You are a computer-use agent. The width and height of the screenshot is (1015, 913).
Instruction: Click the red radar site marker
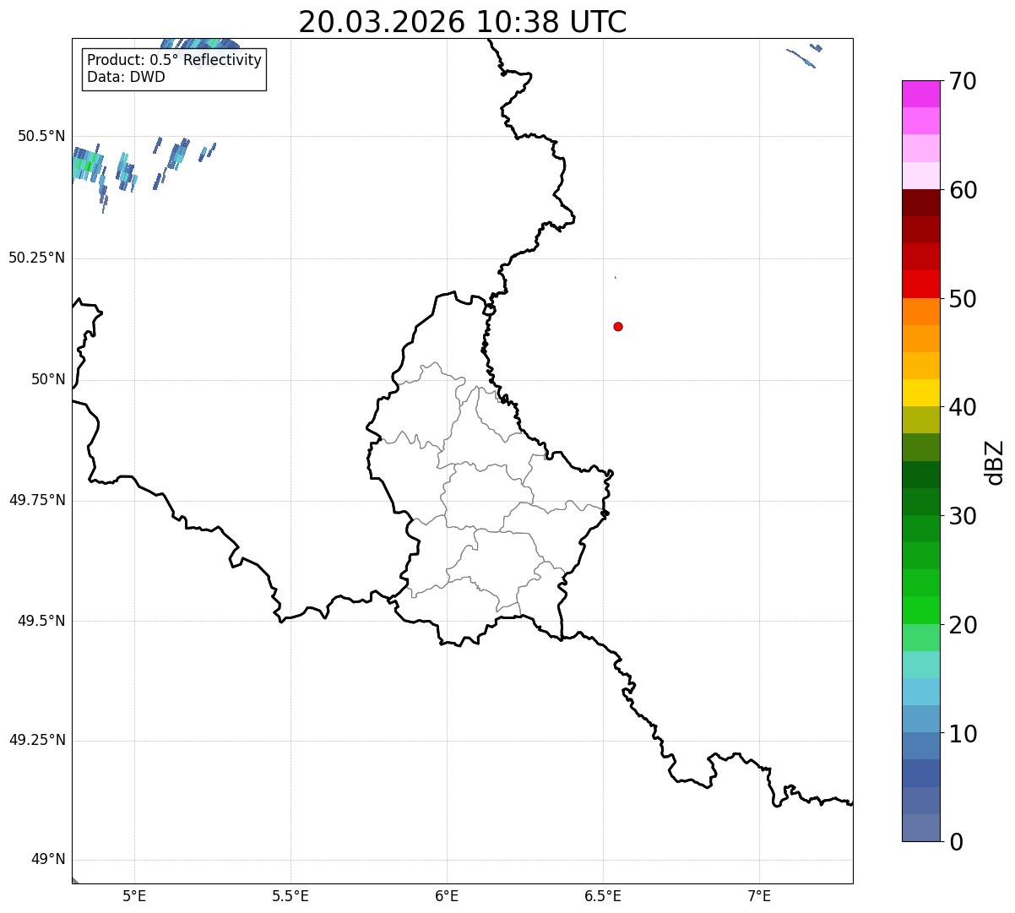pos(618,327)
